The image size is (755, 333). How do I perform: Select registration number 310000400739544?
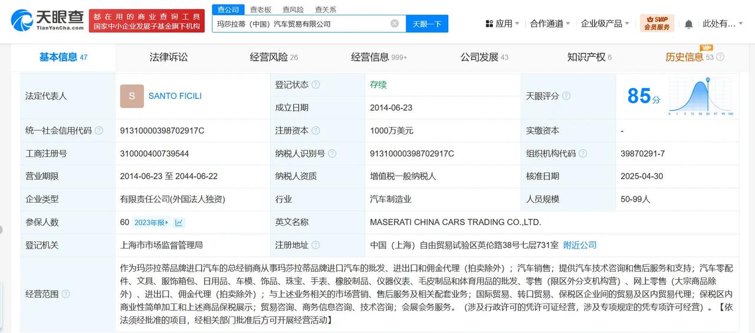click(155, 154)
